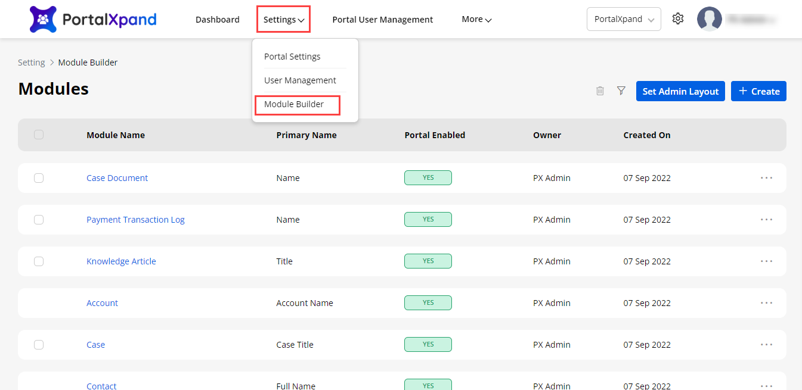The height and width of the screenshot is (390, 802).
Task: Click the trash delete icon
Action: (x=600, y=91)
